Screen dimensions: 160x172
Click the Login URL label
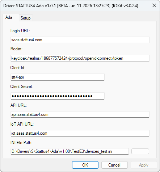pos(20,31)
